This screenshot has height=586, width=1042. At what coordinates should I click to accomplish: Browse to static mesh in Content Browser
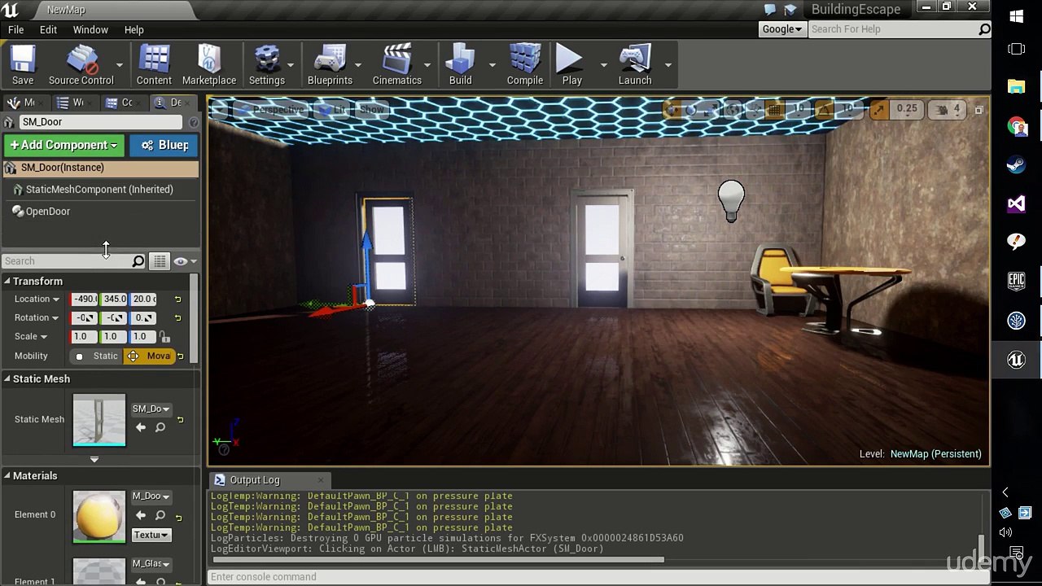point(160,427)
